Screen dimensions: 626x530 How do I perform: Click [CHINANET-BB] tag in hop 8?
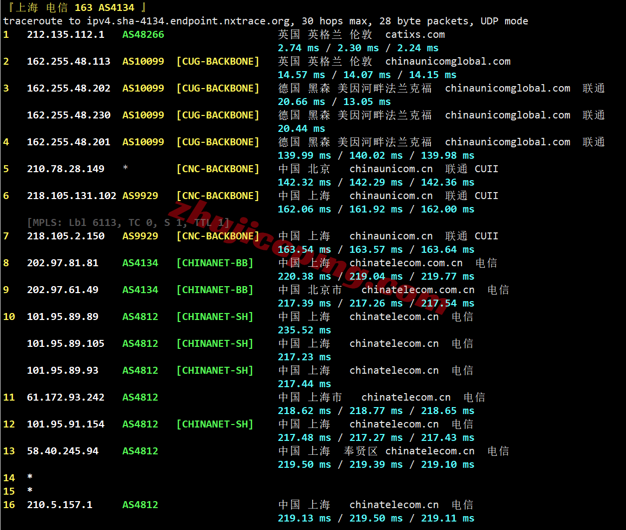(215, 263)
